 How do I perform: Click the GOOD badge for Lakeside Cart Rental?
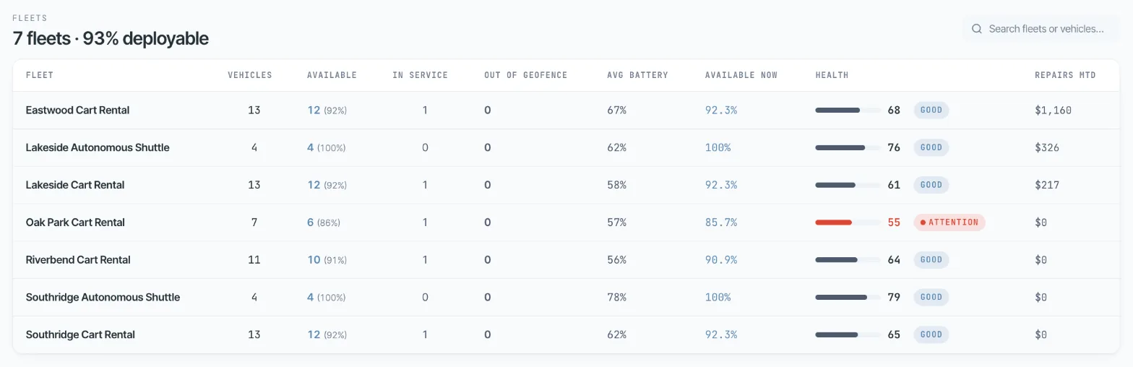click(x=931, y=185)
